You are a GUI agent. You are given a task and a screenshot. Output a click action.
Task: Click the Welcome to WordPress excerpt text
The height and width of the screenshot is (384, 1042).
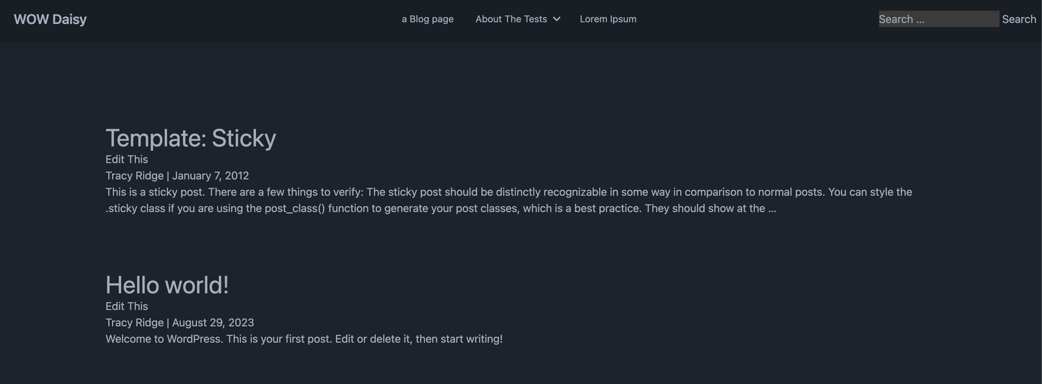[303, 339]
